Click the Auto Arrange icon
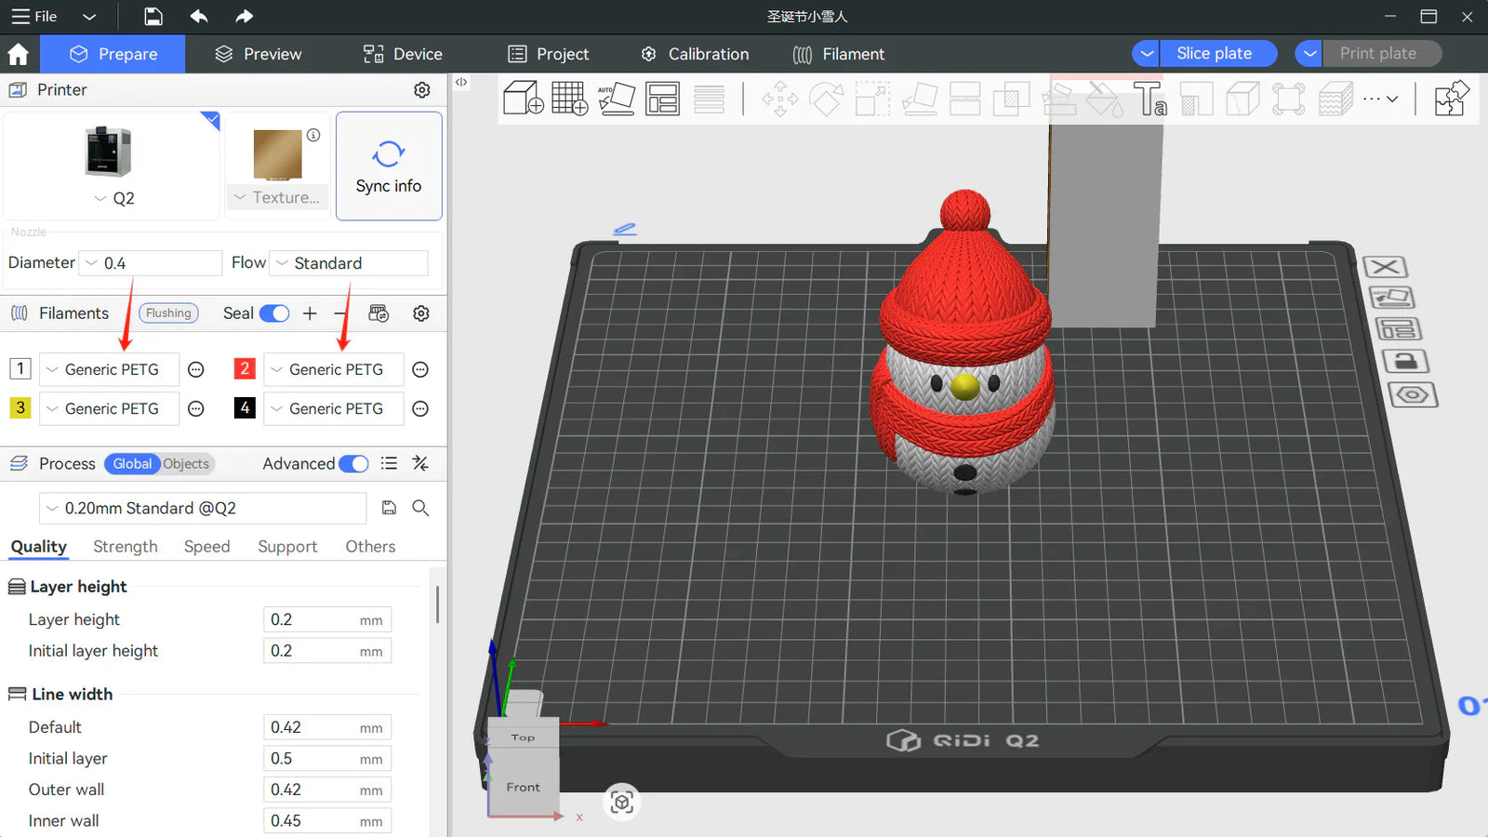The height and width of the screenshot is (837, 1488). pos(662,99)
